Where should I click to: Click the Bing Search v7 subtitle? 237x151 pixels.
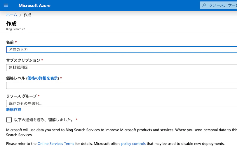pos(15,29)
